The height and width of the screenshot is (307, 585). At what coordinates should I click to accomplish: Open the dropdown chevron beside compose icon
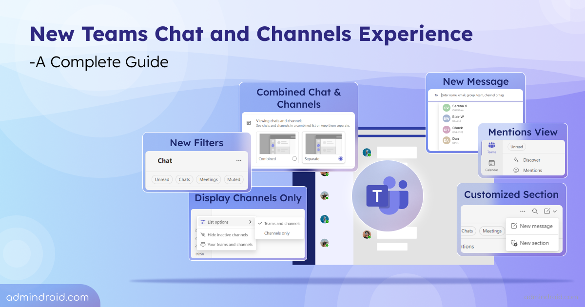pos(555,211)
